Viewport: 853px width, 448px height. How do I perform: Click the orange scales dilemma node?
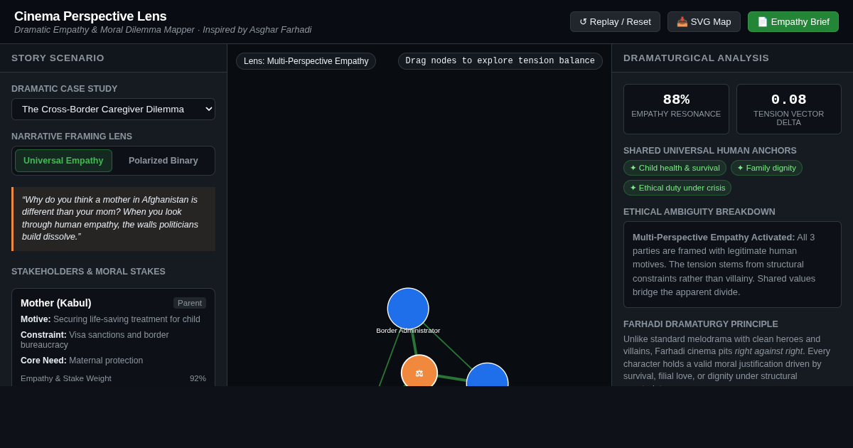(419, 372)
